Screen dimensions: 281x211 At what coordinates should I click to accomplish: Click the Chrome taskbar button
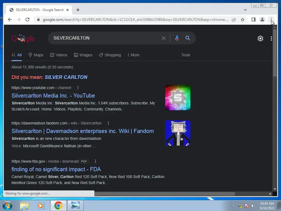click(58, 206)
